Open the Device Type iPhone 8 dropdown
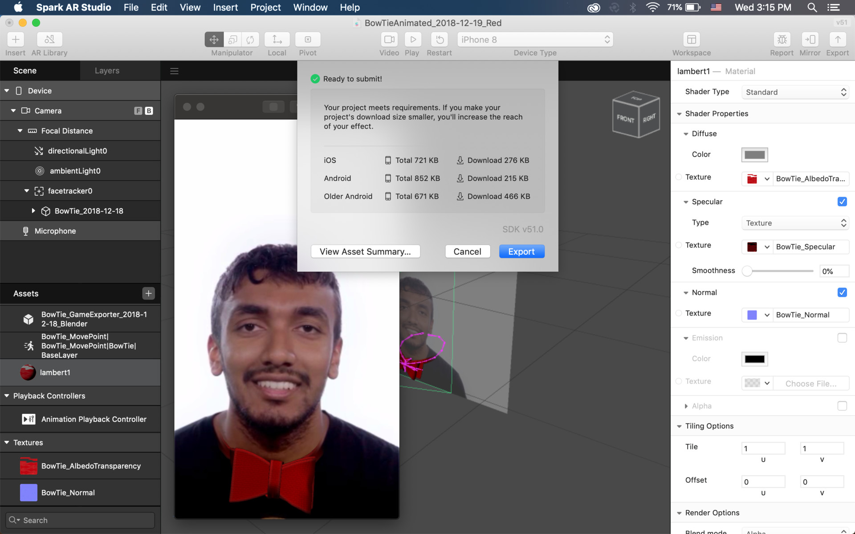This screenshot has height=534, width=855. click(x=535, y=40)
